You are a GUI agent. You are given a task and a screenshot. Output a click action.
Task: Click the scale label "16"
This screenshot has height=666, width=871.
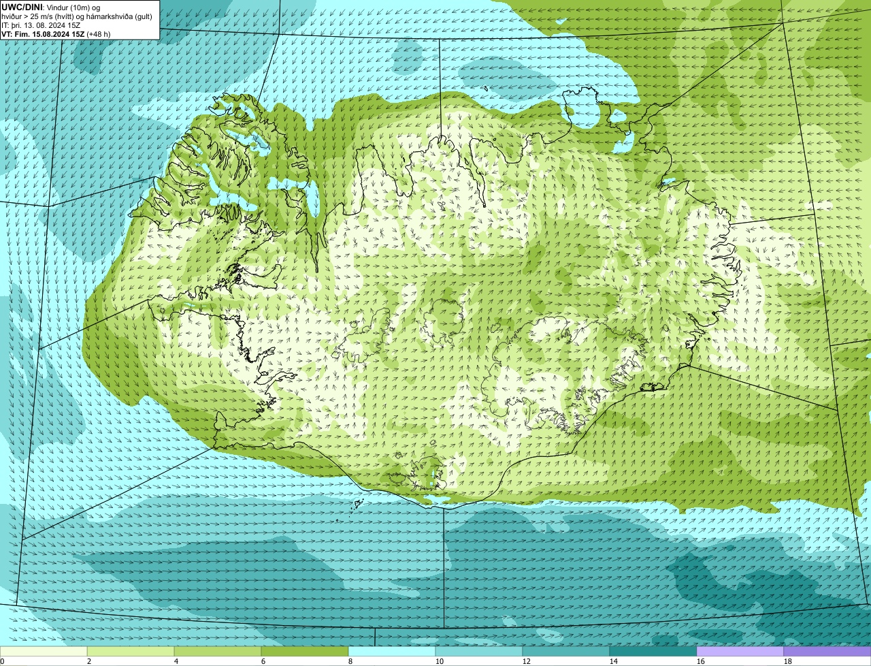pyautogui.click(x=701, y=661)
